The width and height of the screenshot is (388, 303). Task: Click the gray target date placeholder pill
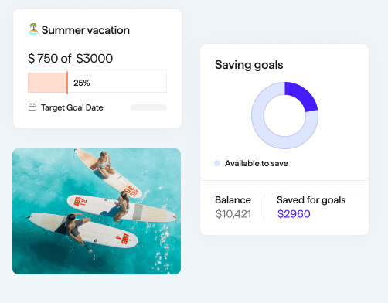click(148, 107)
